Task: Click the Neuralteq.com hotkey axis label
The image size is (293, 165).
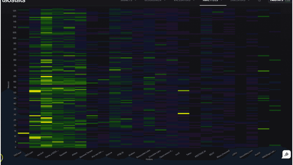Action: (246, 154)
